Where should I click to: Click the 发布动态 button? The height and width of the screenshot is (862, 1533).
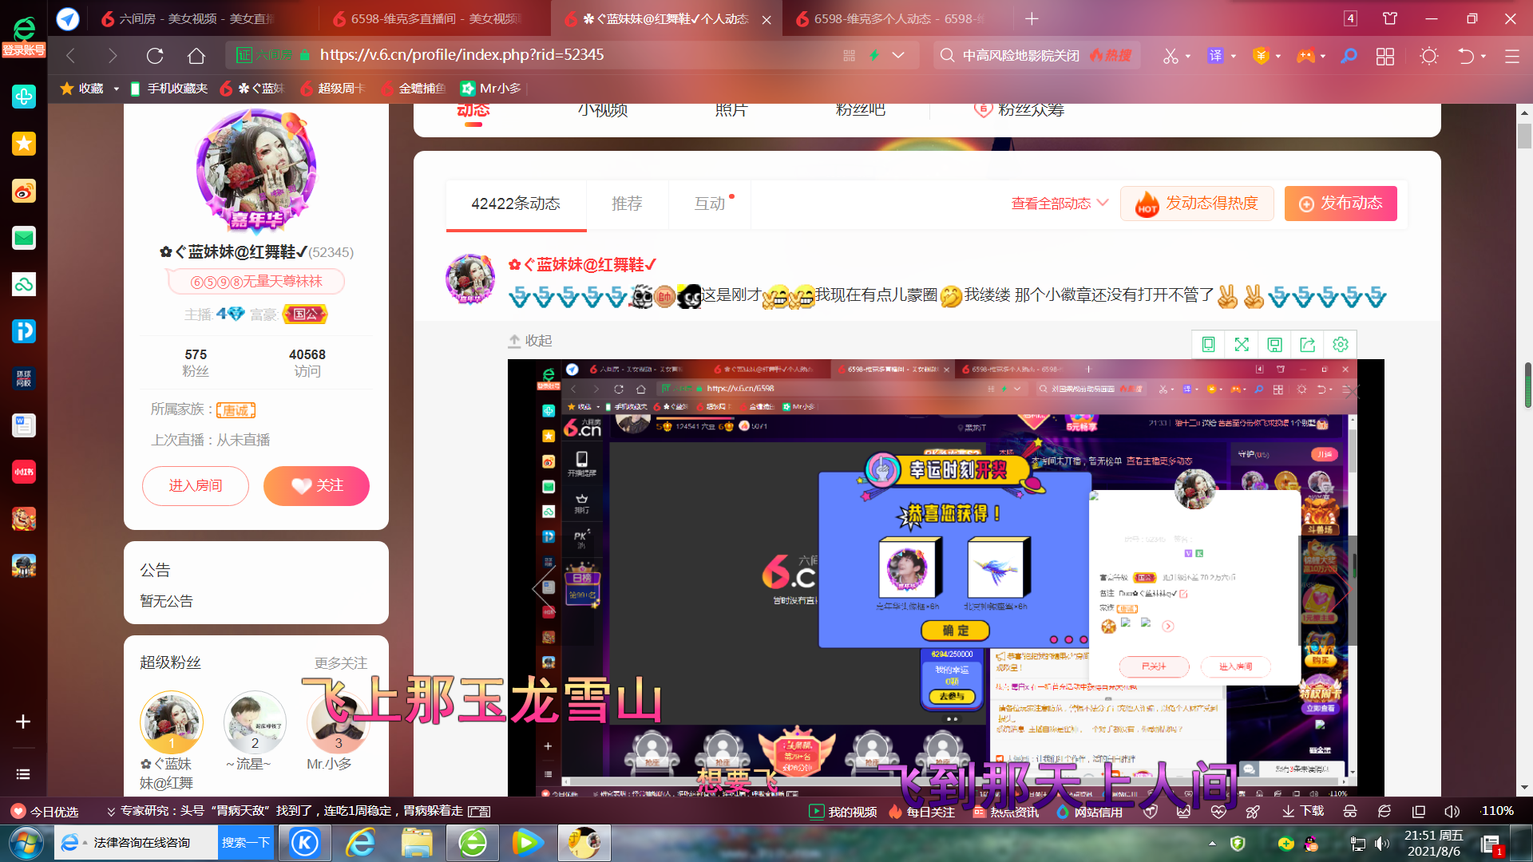1341,204
